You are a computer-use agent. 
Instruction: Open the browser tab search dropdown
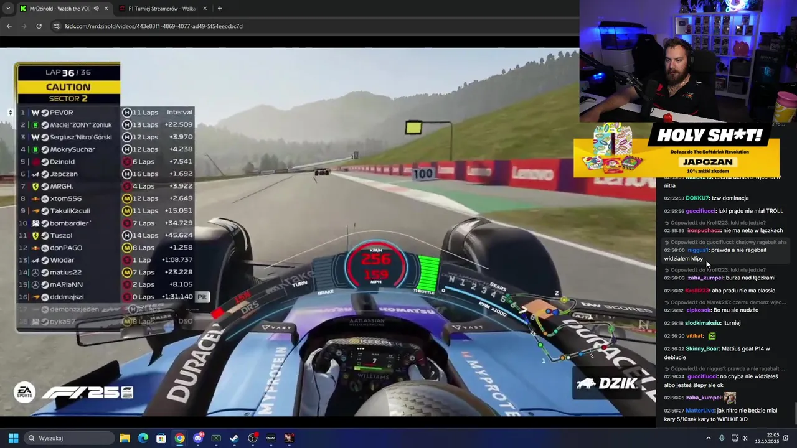(x=8, y=9)
